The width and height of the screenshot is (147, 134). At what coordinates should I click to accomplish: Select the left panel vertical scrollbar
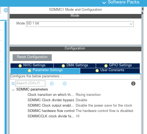coord(6,78)
